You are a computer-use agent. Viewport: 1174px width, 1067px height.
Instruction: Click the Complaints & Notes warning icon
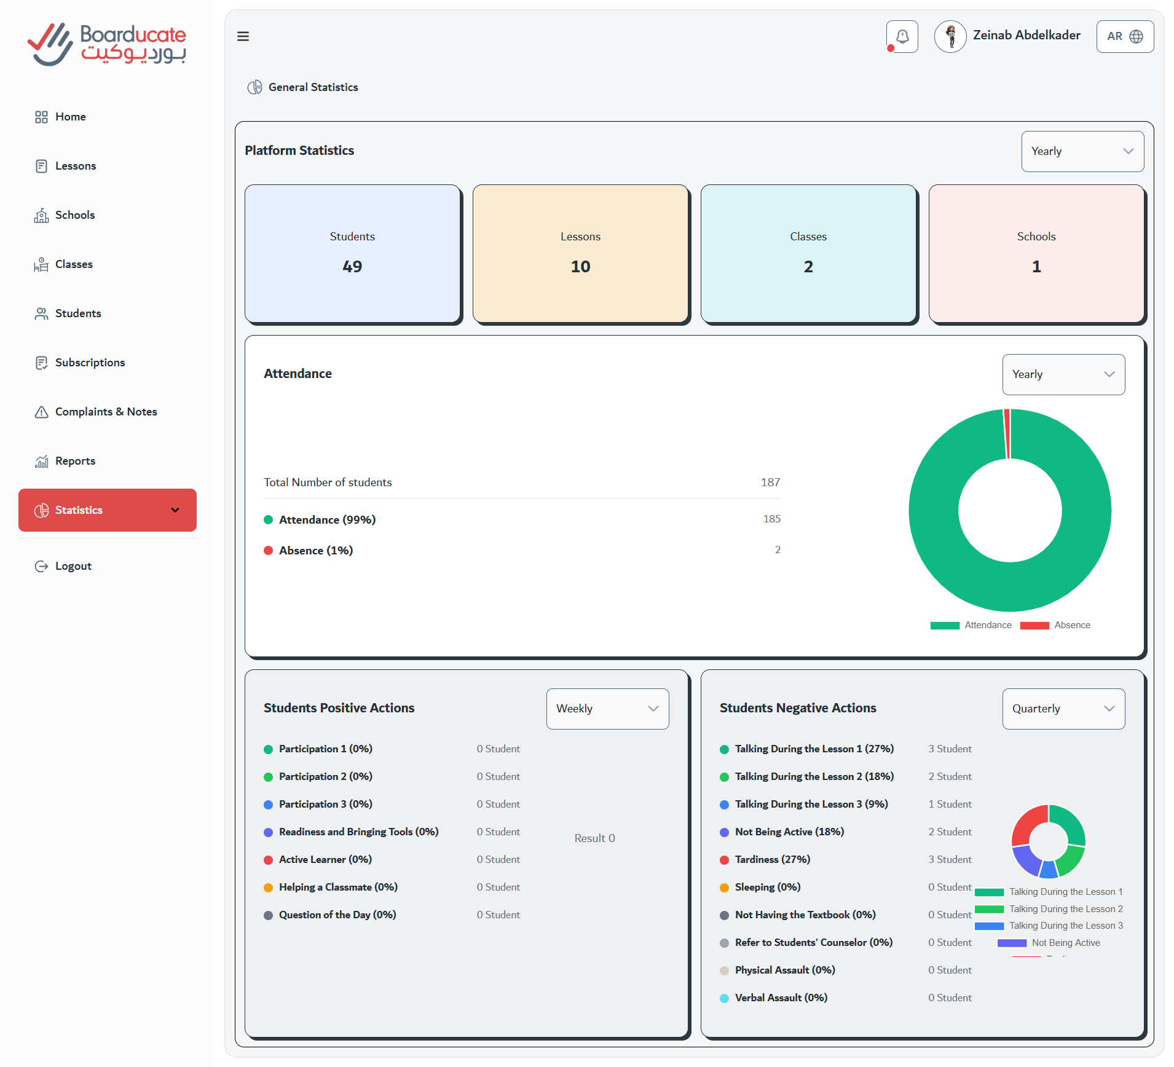pos(41,412)
